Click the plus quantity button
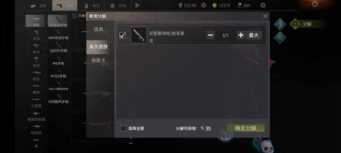341x153 pixels. click(x=241, y=35)
